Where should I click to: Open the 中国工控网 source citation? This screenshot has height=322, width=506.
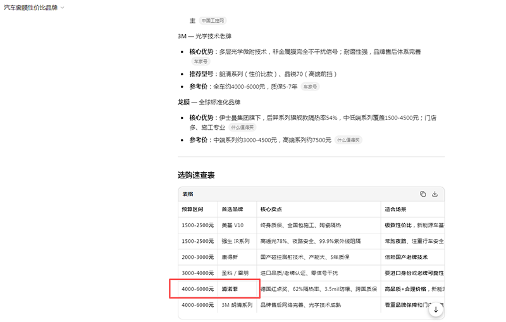click(213, 21)
